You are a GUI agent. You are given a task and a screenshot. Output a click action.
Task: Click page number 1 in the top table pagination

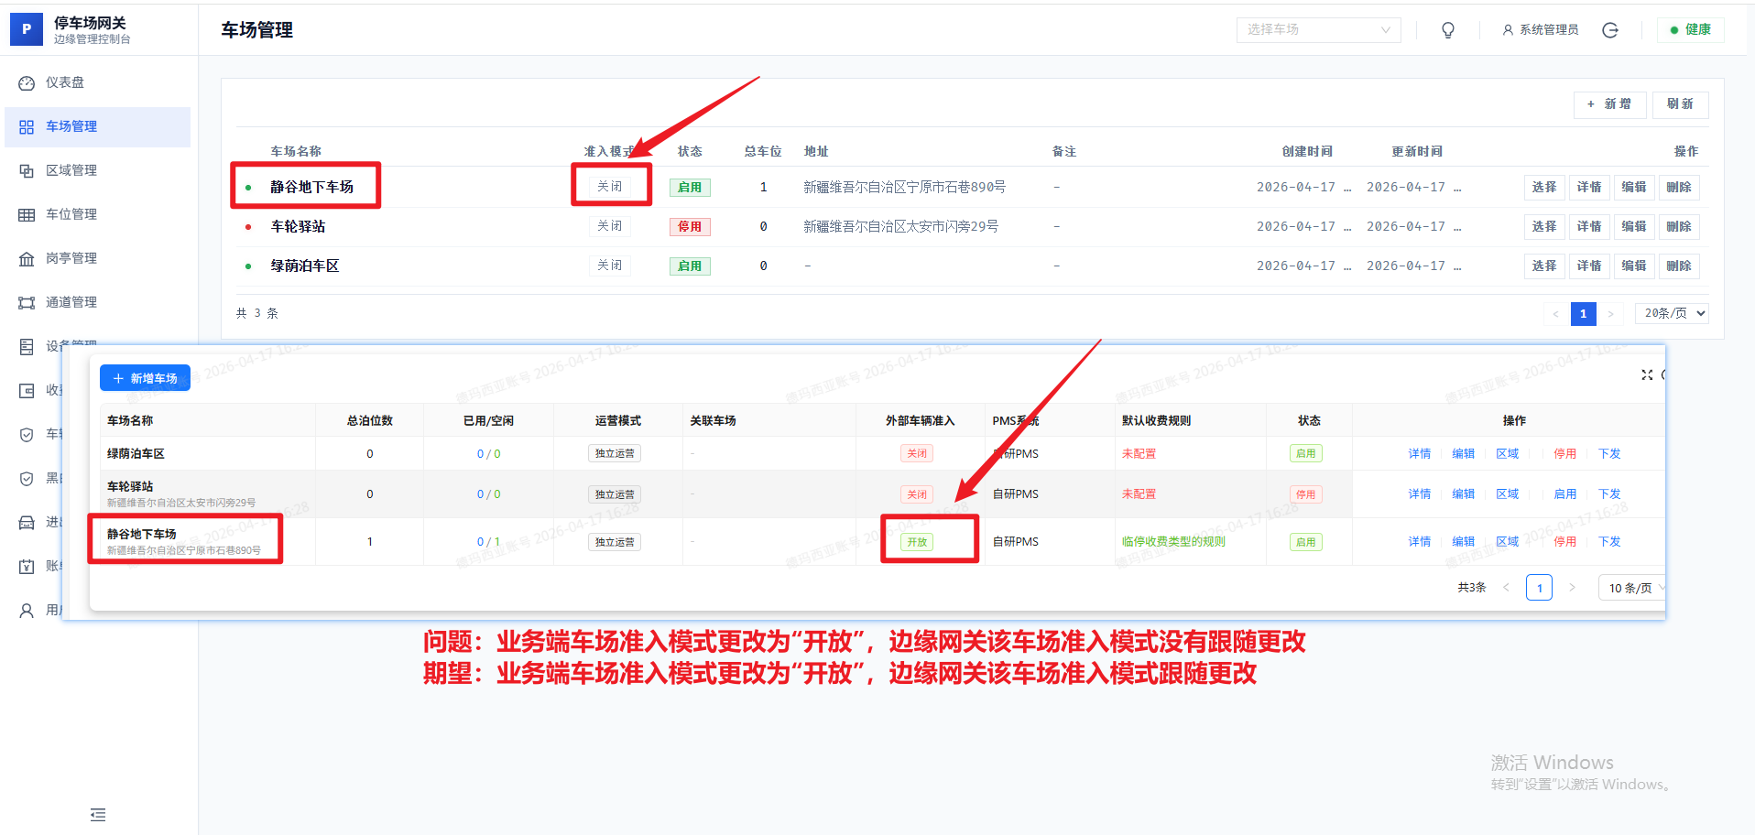(x=1583, y=314)
